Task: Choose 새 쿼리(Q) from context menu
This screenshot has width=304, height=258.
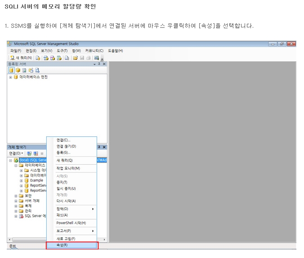Action: pyautogui.click(x=72, y=160)
